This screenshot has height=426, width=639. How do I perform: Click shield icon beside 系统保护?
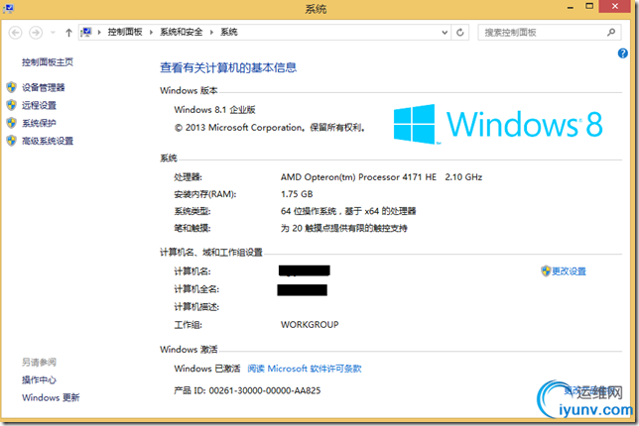[x=12, y=123]
